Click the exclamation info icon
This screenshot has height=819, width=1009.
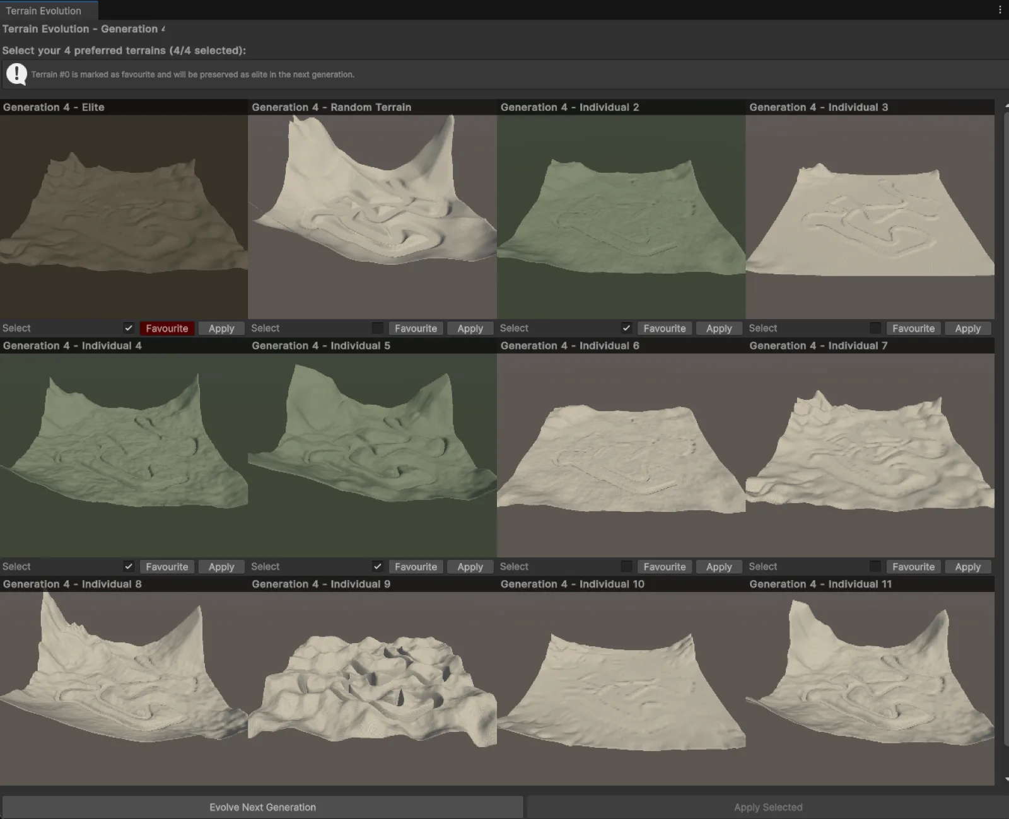coord(16,74)
